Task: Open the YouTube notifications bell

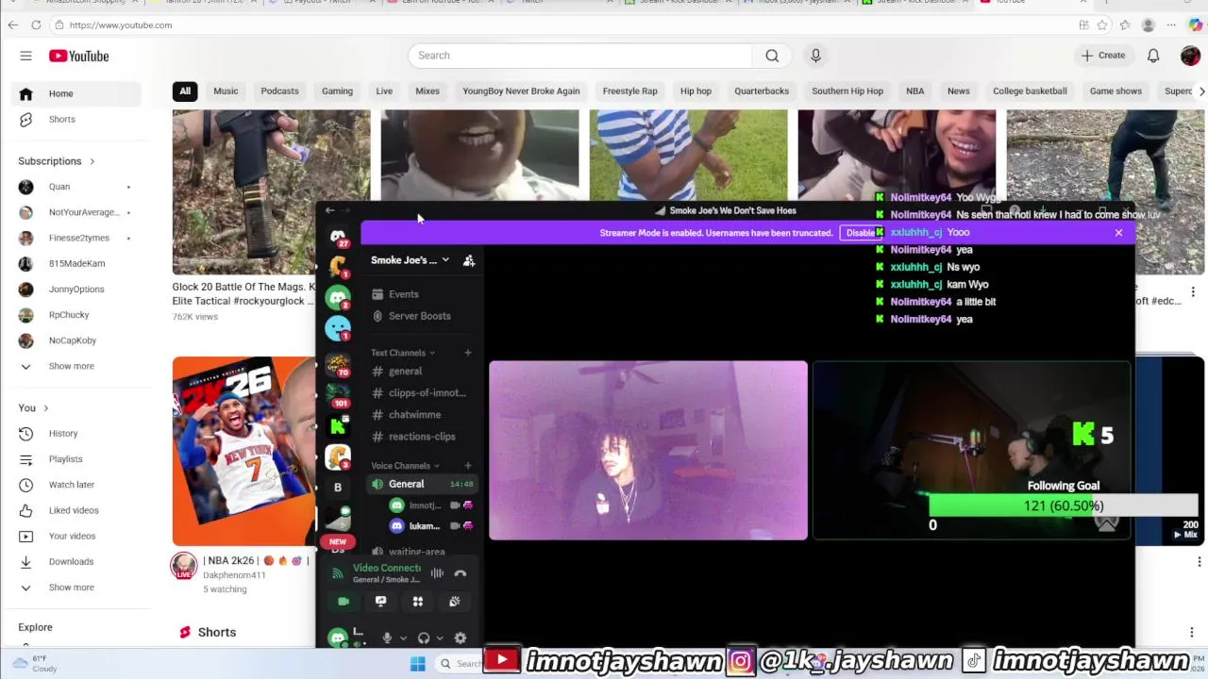Action: point(1153,56)
